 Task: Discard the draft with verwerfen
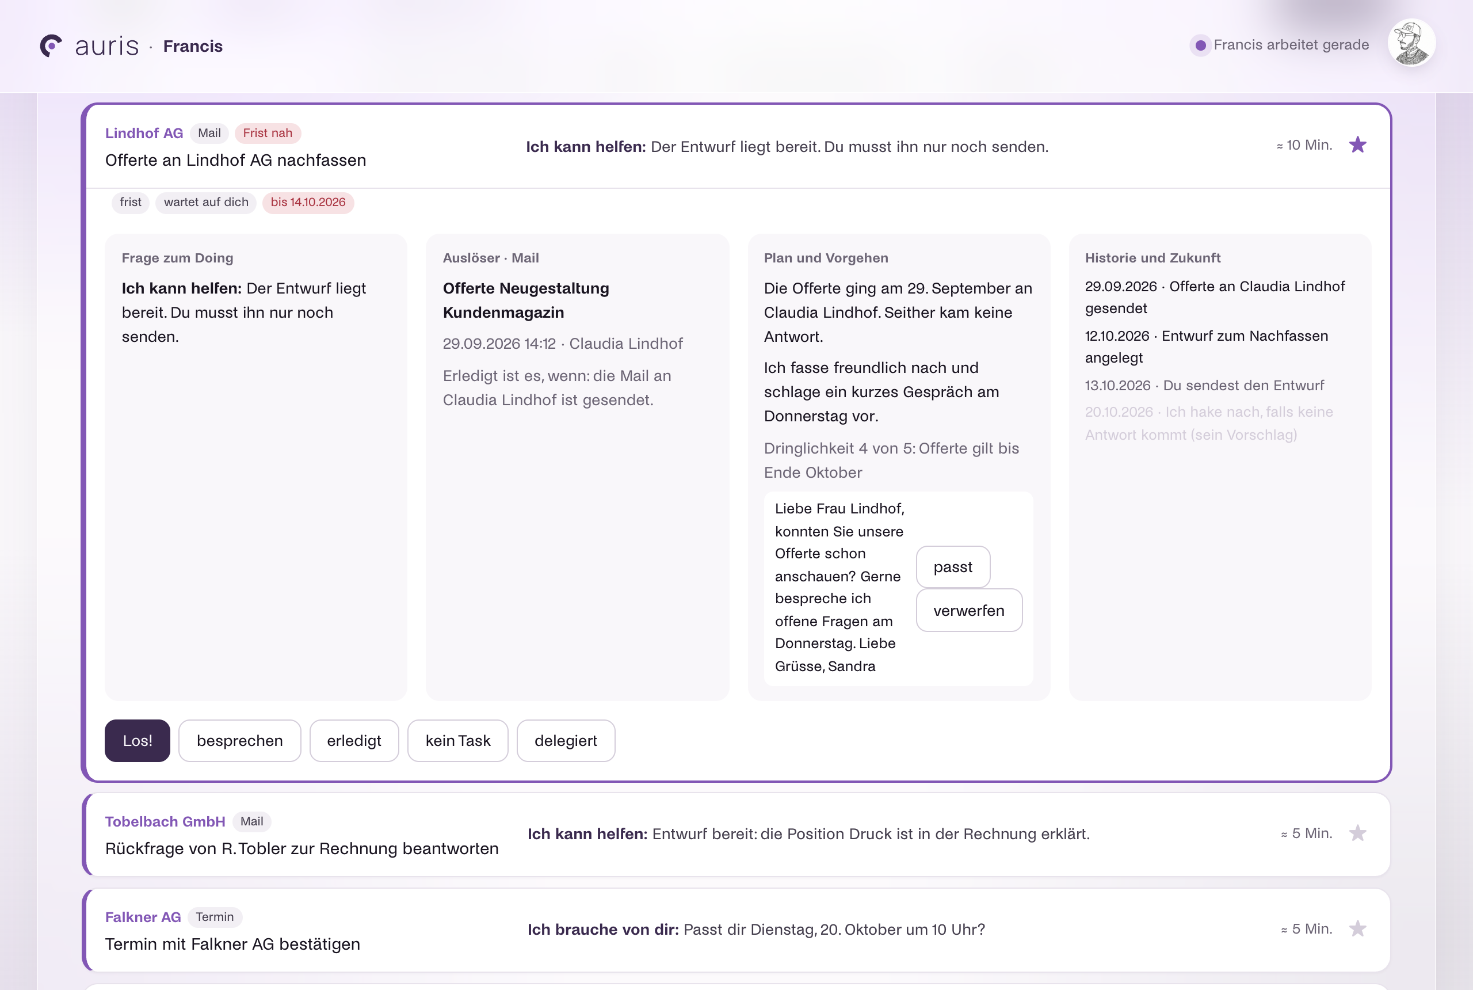(x=969, y=611)
